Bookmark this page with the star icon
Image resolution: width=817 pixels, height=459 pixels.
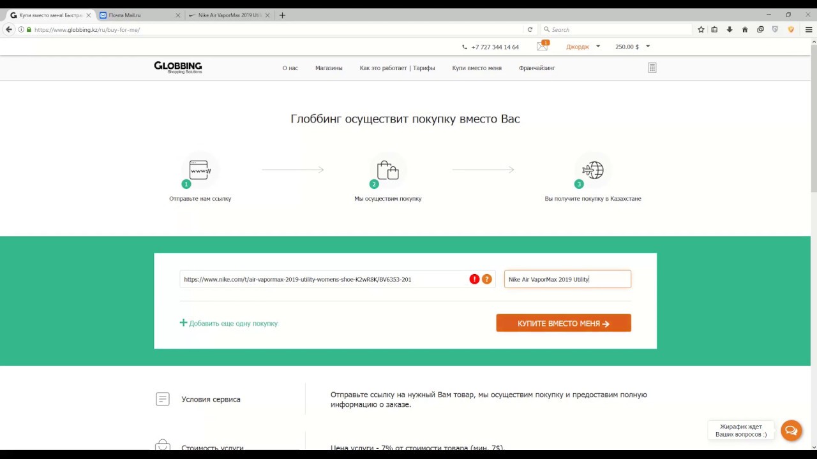coord(701,29)
